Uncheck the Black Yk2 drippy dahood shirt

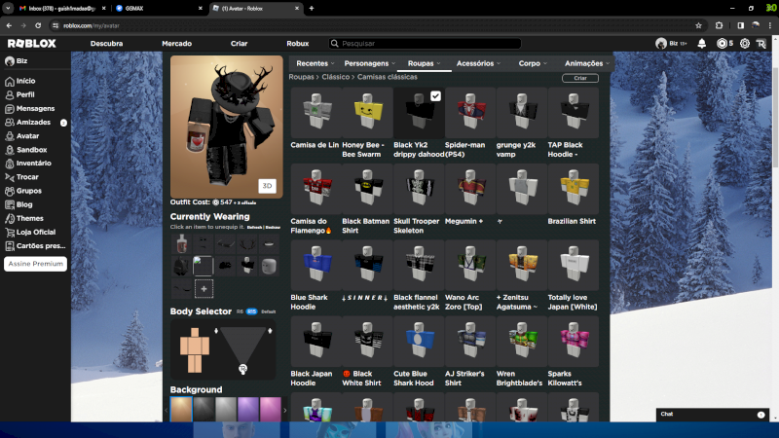pos(435,95)
